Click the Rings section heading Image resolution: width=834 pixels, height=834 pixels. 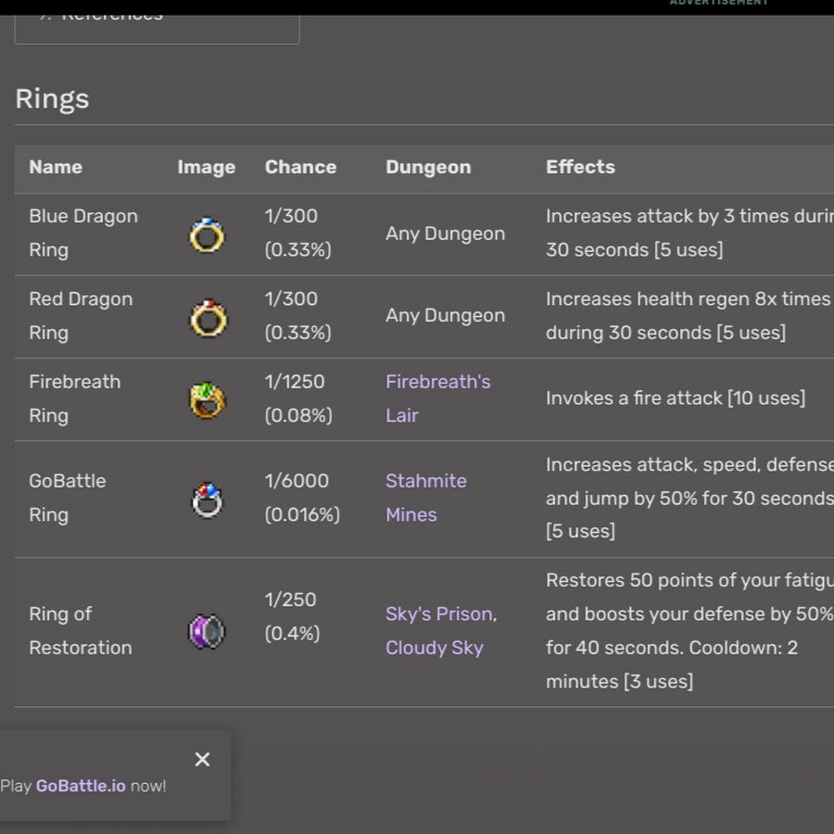[x=52, y=99]
